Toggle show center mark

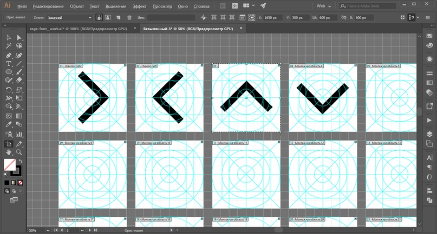[214, 17]
